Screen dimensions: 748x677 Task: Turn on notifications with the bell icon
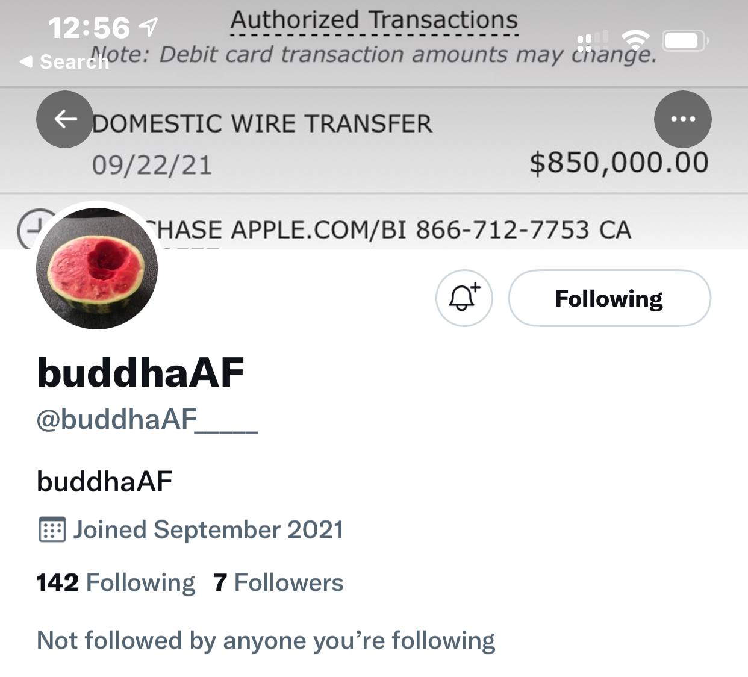tap(464, 298)
